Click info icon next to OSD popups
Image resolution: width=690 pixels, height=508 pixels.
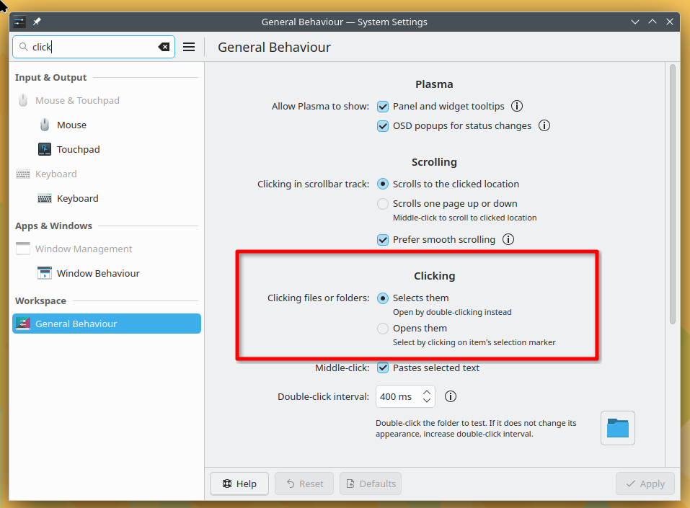pyautogui.click(x=544, y=125)
